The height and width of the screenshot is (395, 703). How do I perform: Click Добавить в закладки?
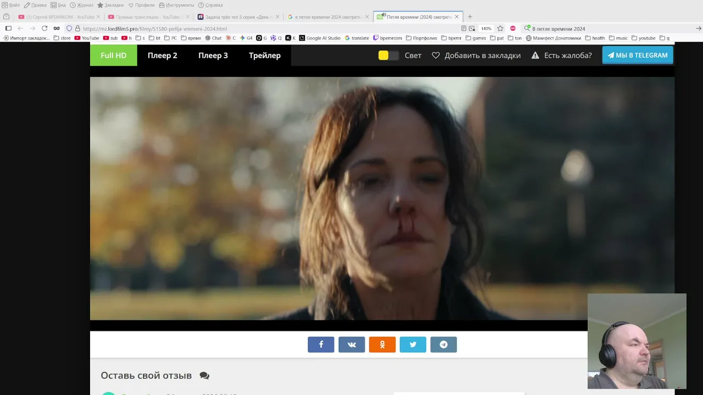point(476,55)
